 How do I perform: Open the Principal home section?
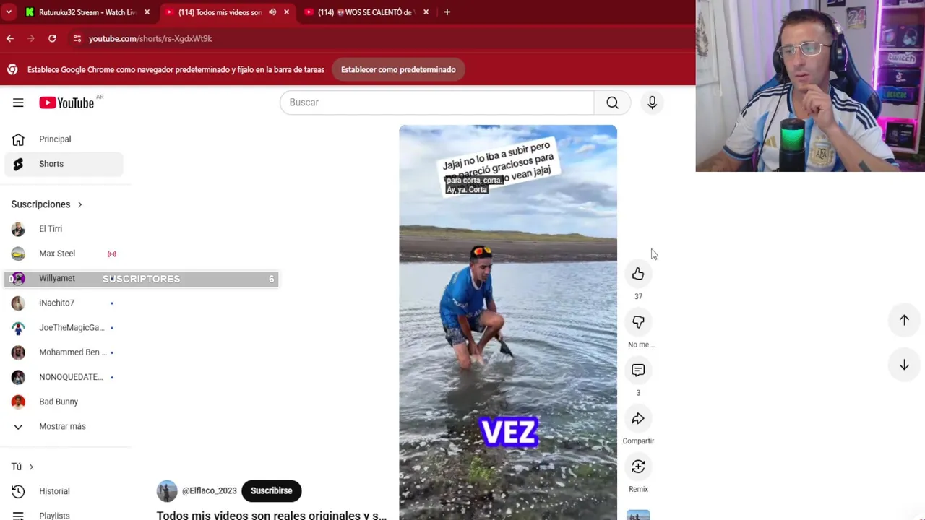[x=64, y=139]
